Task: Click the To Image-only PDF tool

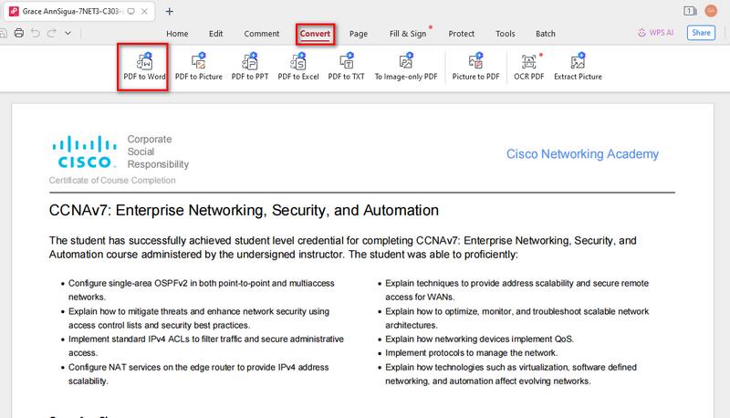Action: (x=406, y=67)
